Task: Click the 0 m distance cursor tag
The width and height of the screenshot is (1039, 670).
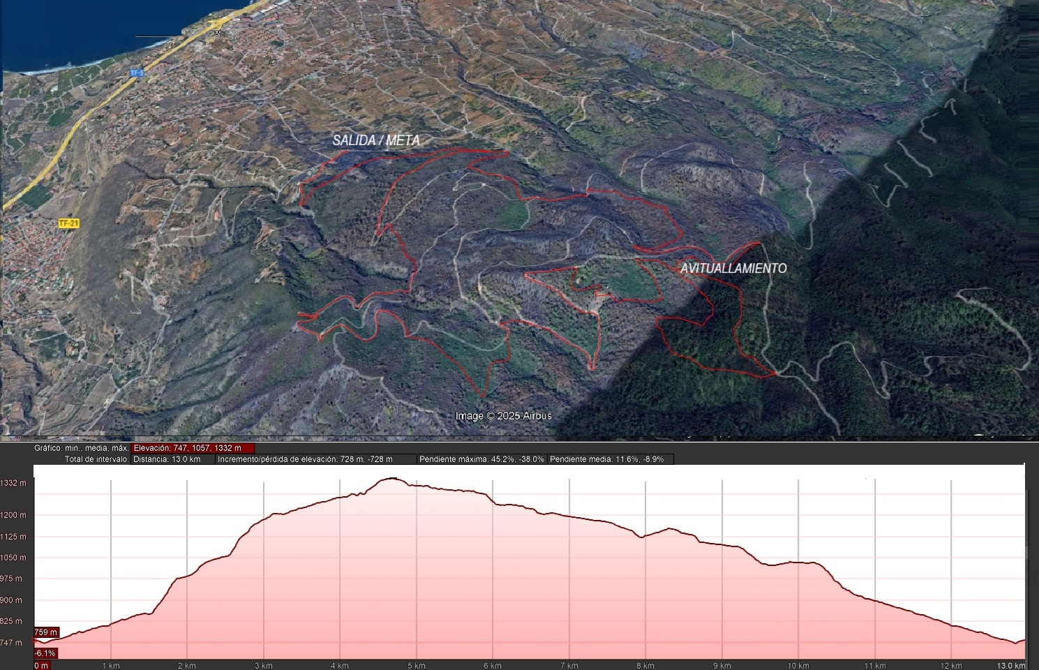Action: (42, 665)
